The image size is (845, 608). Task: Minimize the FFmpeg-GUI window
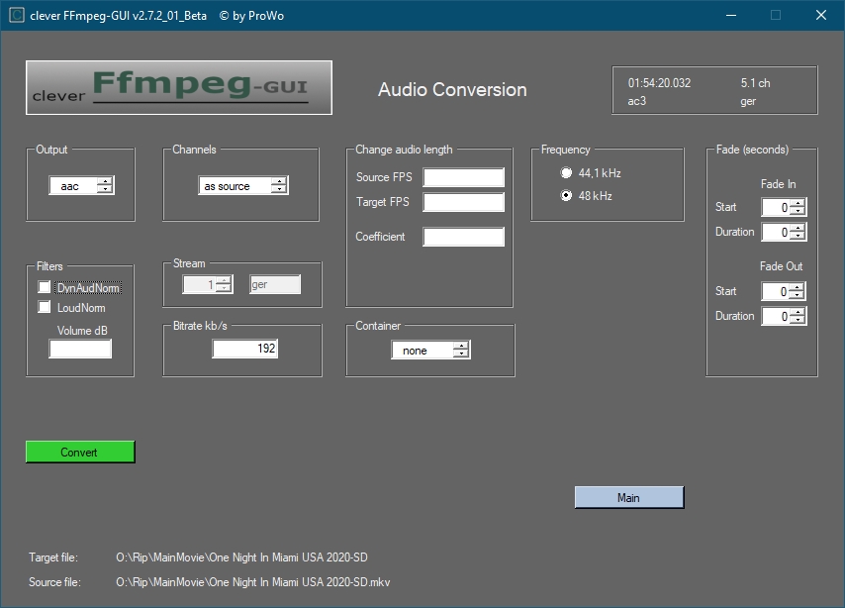click(x=731, y=15)
